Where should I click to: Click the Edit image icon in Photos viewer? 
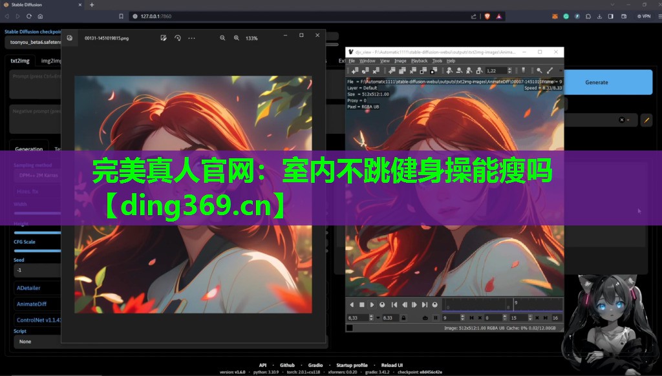[164, 38]
